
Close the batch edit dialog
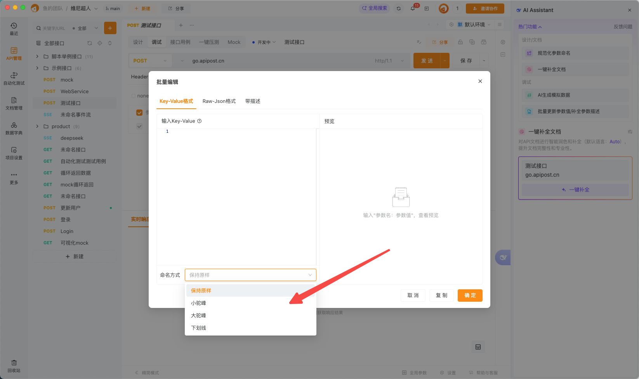coord(480,81)
